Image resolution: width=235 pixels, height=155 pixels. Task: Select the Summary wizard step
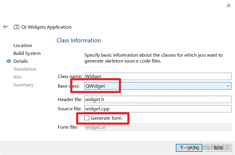(x=23, y=85)
